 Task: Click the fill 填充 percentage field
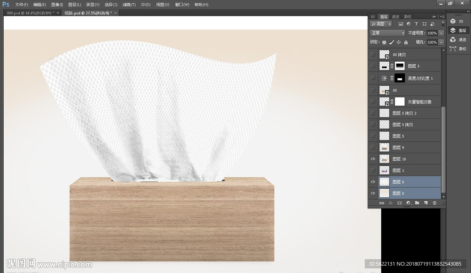[x=432, y=42]
